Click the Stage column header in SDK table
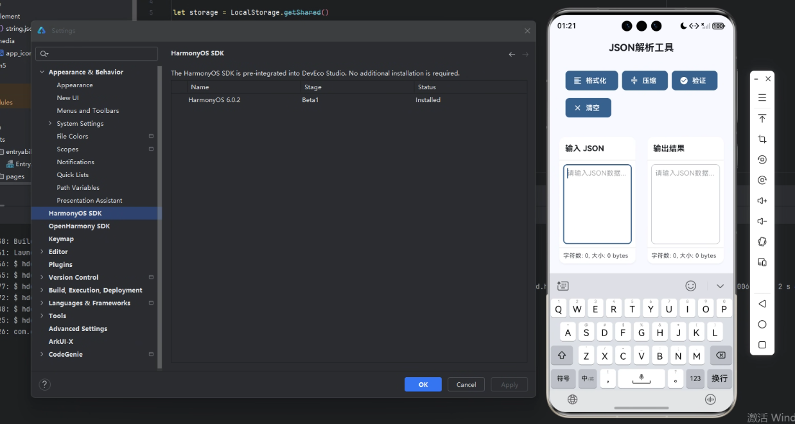This screenshot has height=424, width=795. (358, 87)
